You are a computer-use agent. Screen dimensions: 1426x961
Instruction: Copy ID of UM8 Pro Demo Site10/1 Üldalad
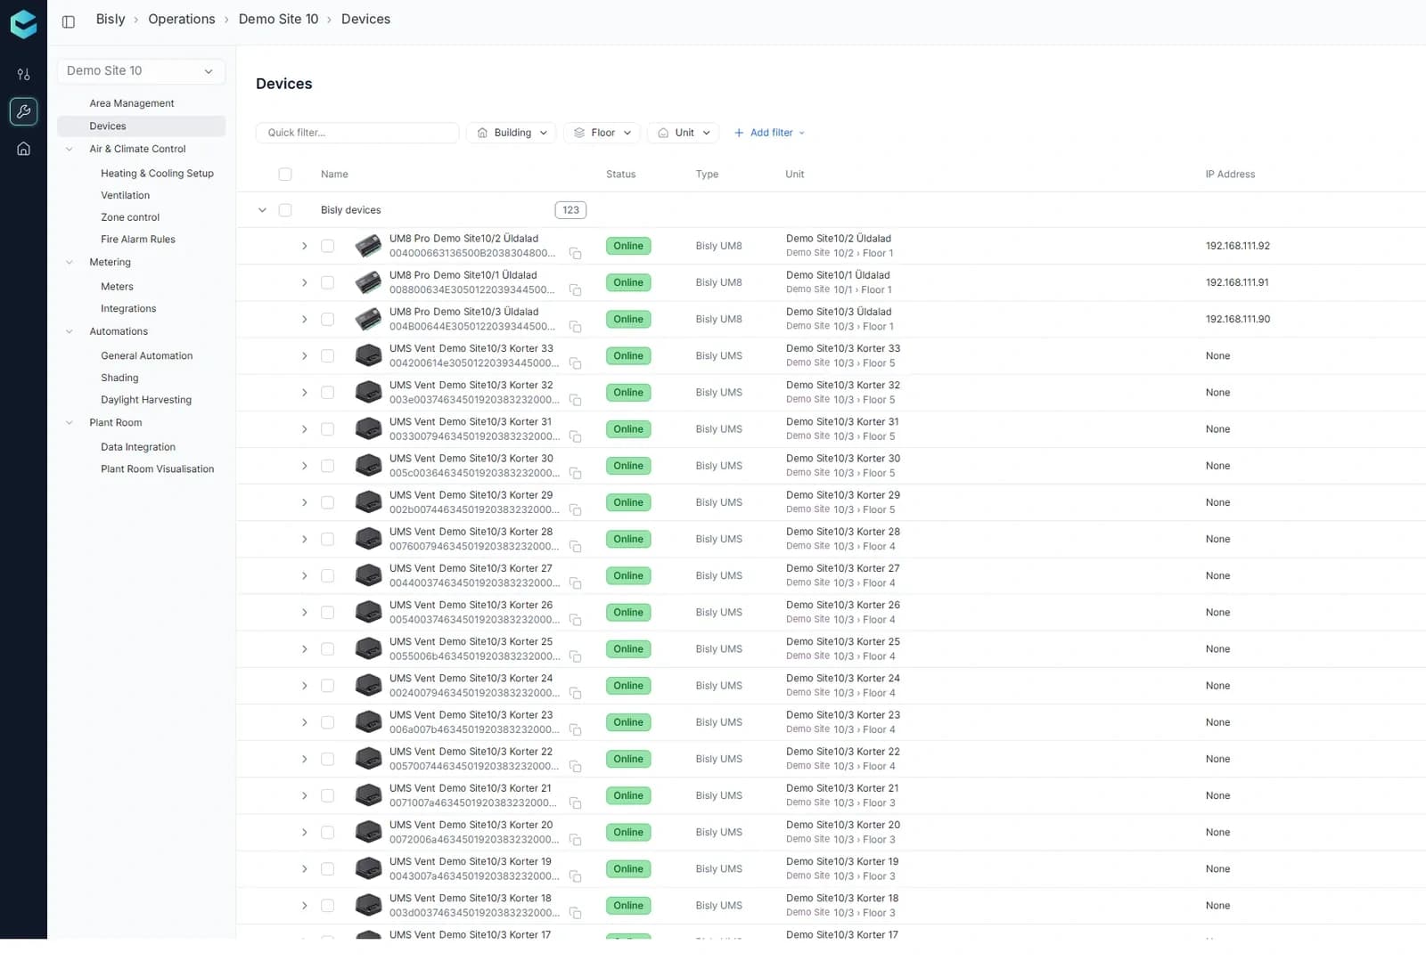(576, 290)
